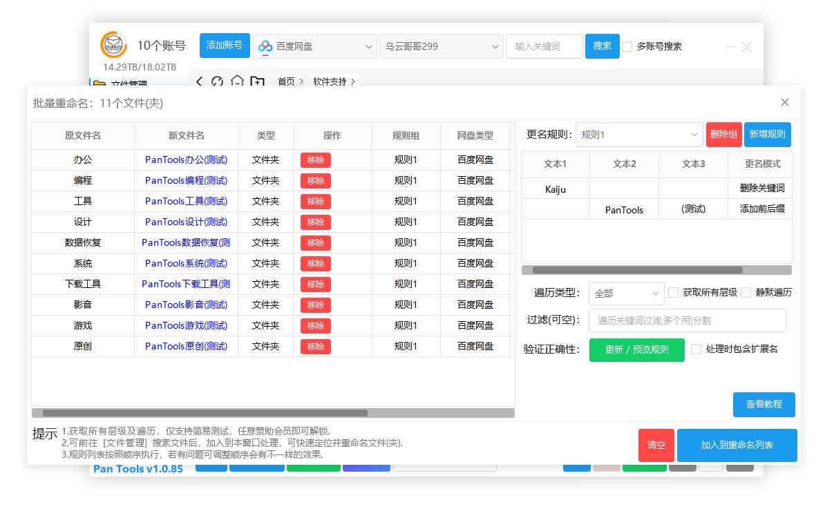Click the refresh icon in the toolbar
This screenshot has width=834, height=509.
coord(218,81)
